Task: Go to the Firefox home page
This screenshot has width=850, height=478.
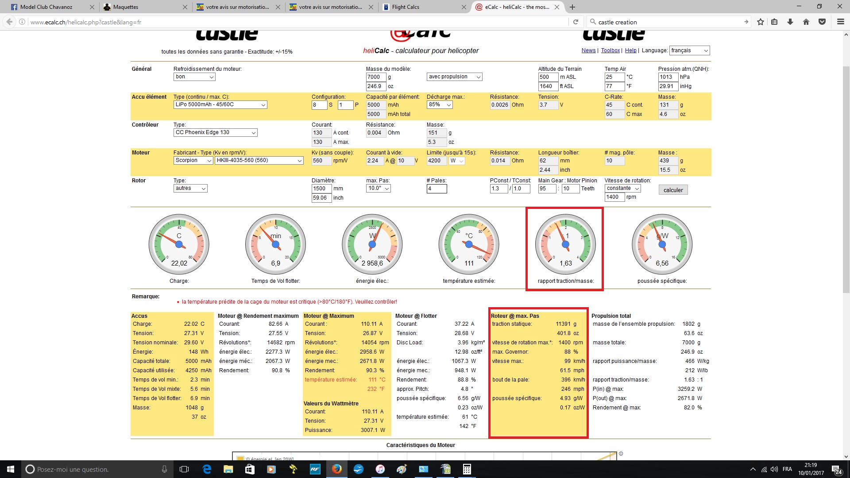Action: pos(806,22)
